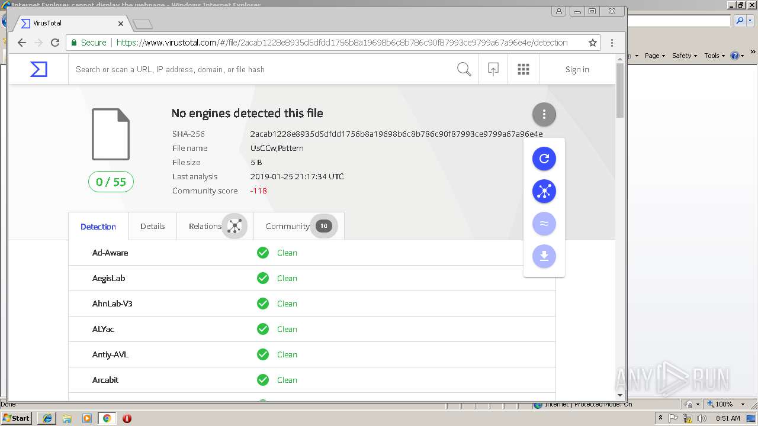This screenshot has width=758, height=426.
Task: Click the AhnLab-V3 engine row
Action: [x=312, y=304]
